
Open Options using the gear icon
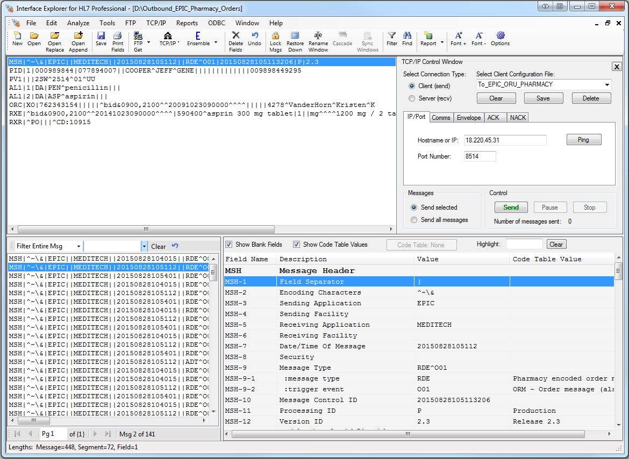point(500,39)
